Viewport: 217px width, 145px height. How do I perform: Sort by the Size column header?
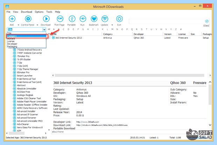click(195, 34)
